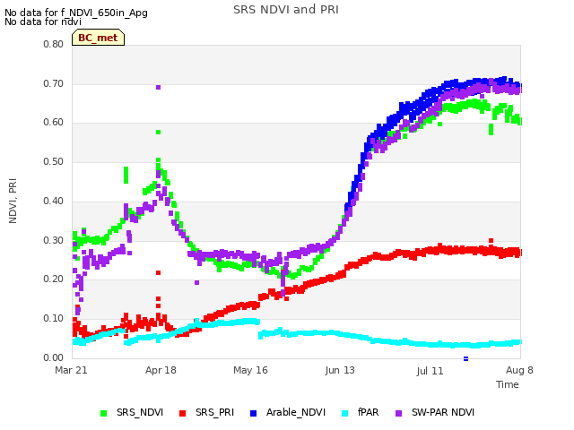The image size is (574, 430).
Task: Click the purple outlier point near 0.70 on Apr 18
Action: [158, 87]
